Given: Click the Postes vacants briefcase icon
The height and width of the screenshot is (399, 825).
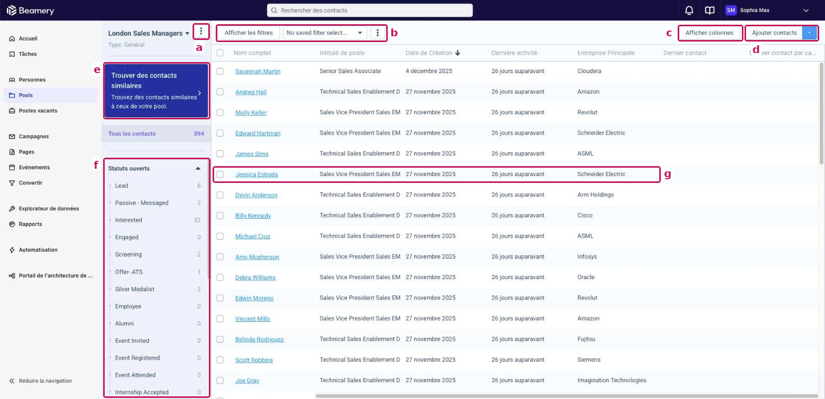Looking at the screenshot, I should 12,111.
